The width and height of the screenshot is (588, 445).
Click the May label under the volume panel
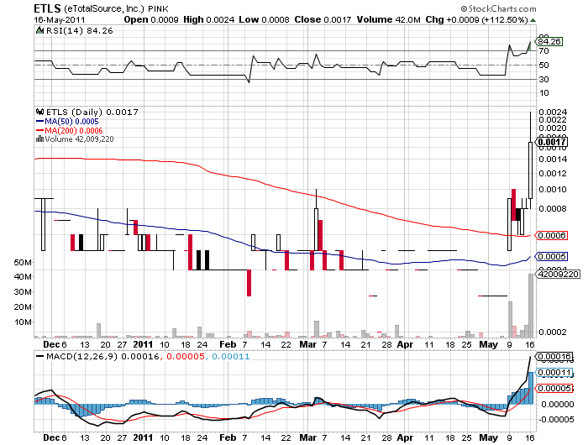489,344
